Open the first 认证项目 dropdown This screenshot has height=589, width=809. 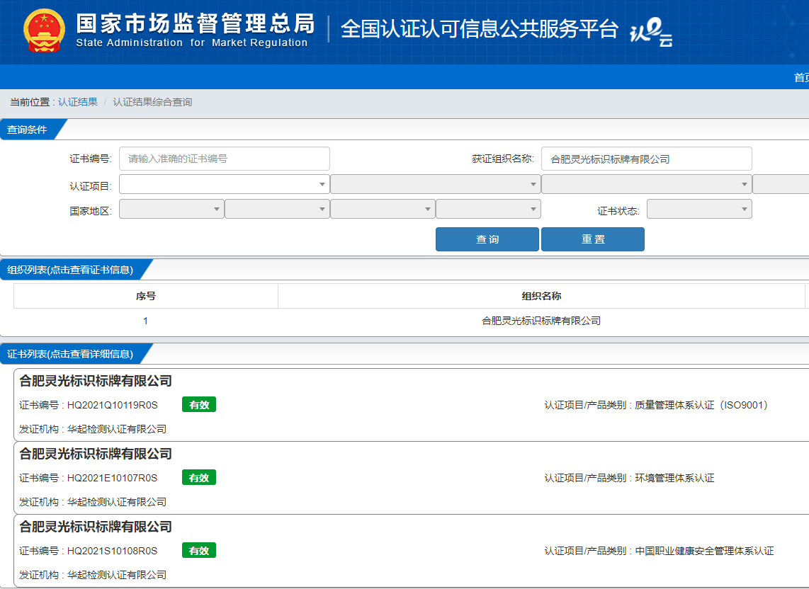pyautogui.click(x=225, y=184)
